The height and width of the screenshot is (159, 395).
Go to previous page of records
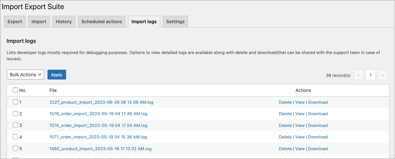pos(358,75)
